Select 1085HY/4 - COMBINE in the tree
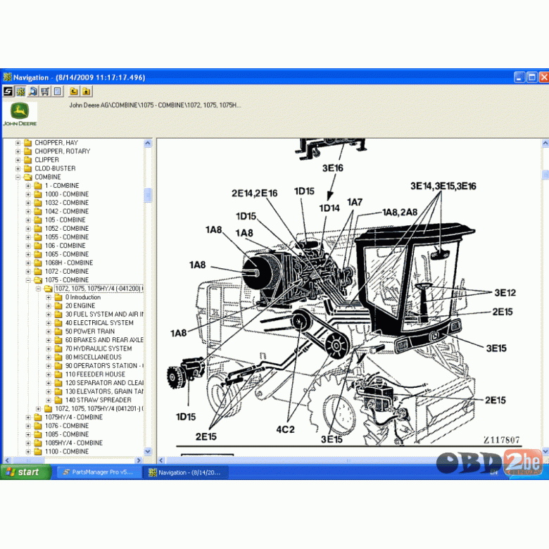Image resolution: width=549 pixels, height=549 pixels. coord(73,443)
